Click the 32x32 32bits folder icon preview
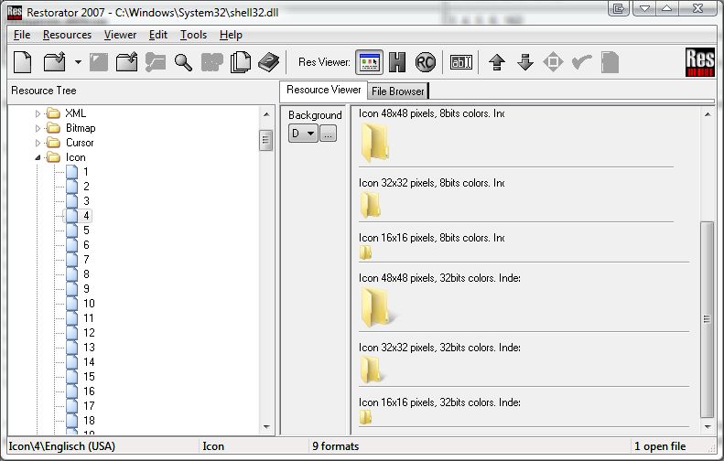Viewport: 724px width, 461px height. 372,370
